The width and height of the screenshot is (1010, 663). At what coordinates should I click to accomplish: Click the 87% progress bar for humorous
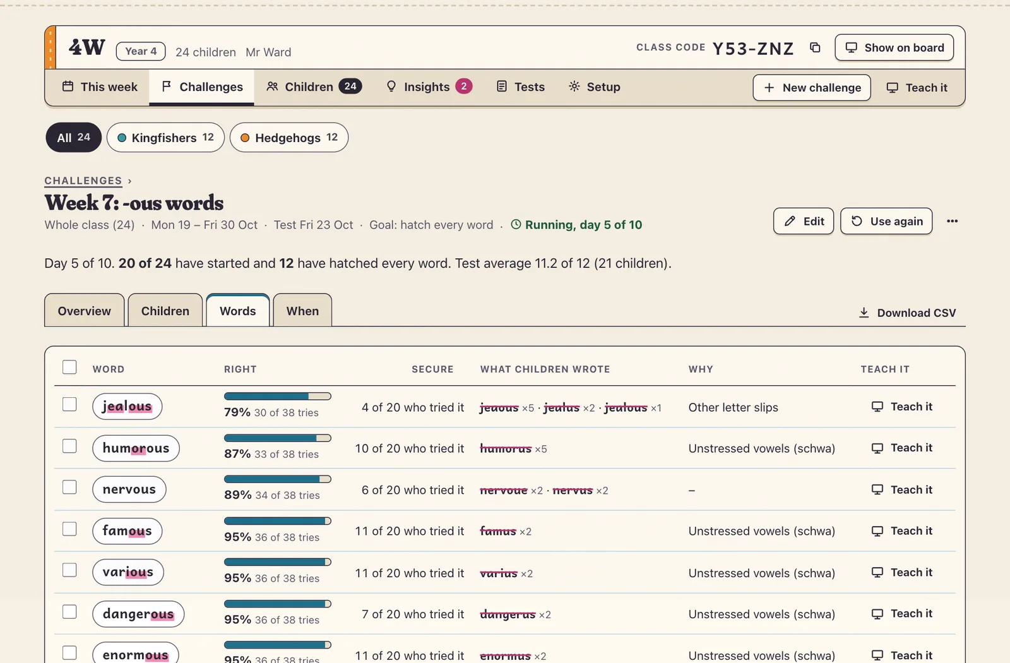(278, 438)
